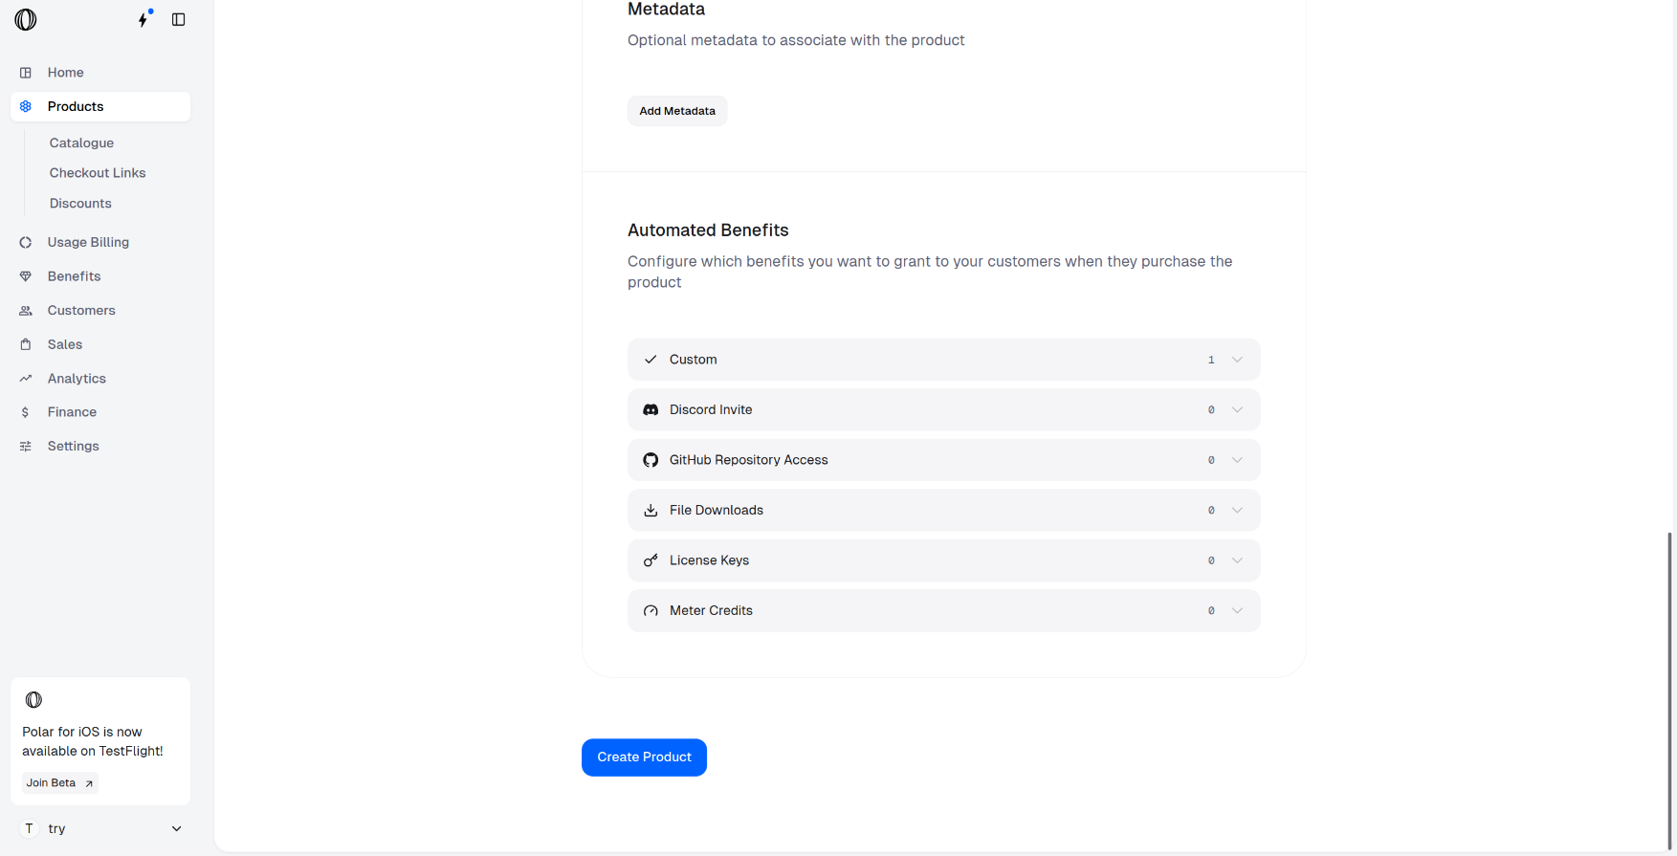The height and width of the screenshot is (856, 1677).
Task: Click the Discord Invite icon
Action: point(651,410)
